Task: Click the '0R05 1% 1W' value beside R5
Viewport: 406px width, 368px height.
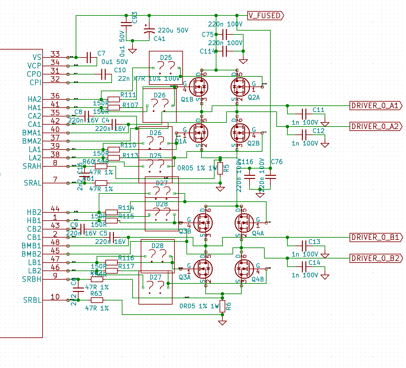Action: pos(197,168)
